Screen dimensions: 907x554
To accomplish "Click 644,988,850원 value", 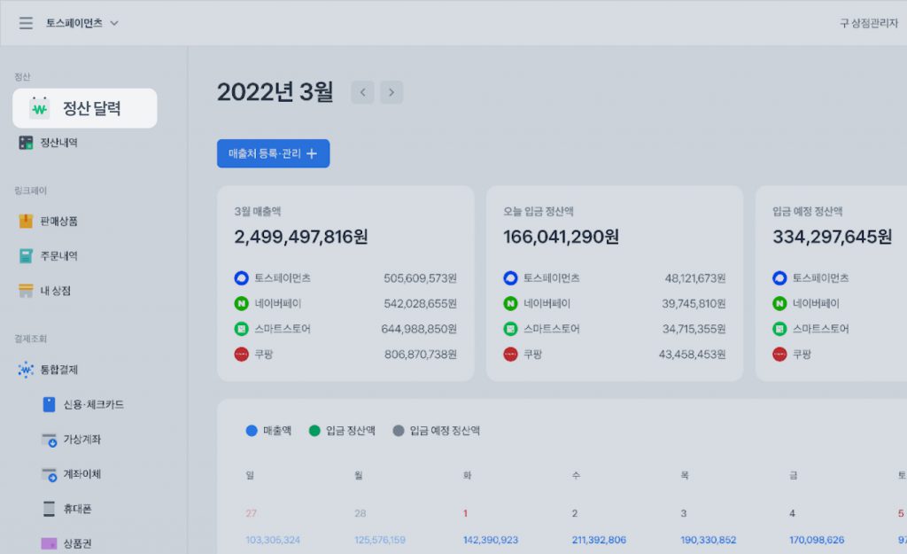I will point(419,330).
